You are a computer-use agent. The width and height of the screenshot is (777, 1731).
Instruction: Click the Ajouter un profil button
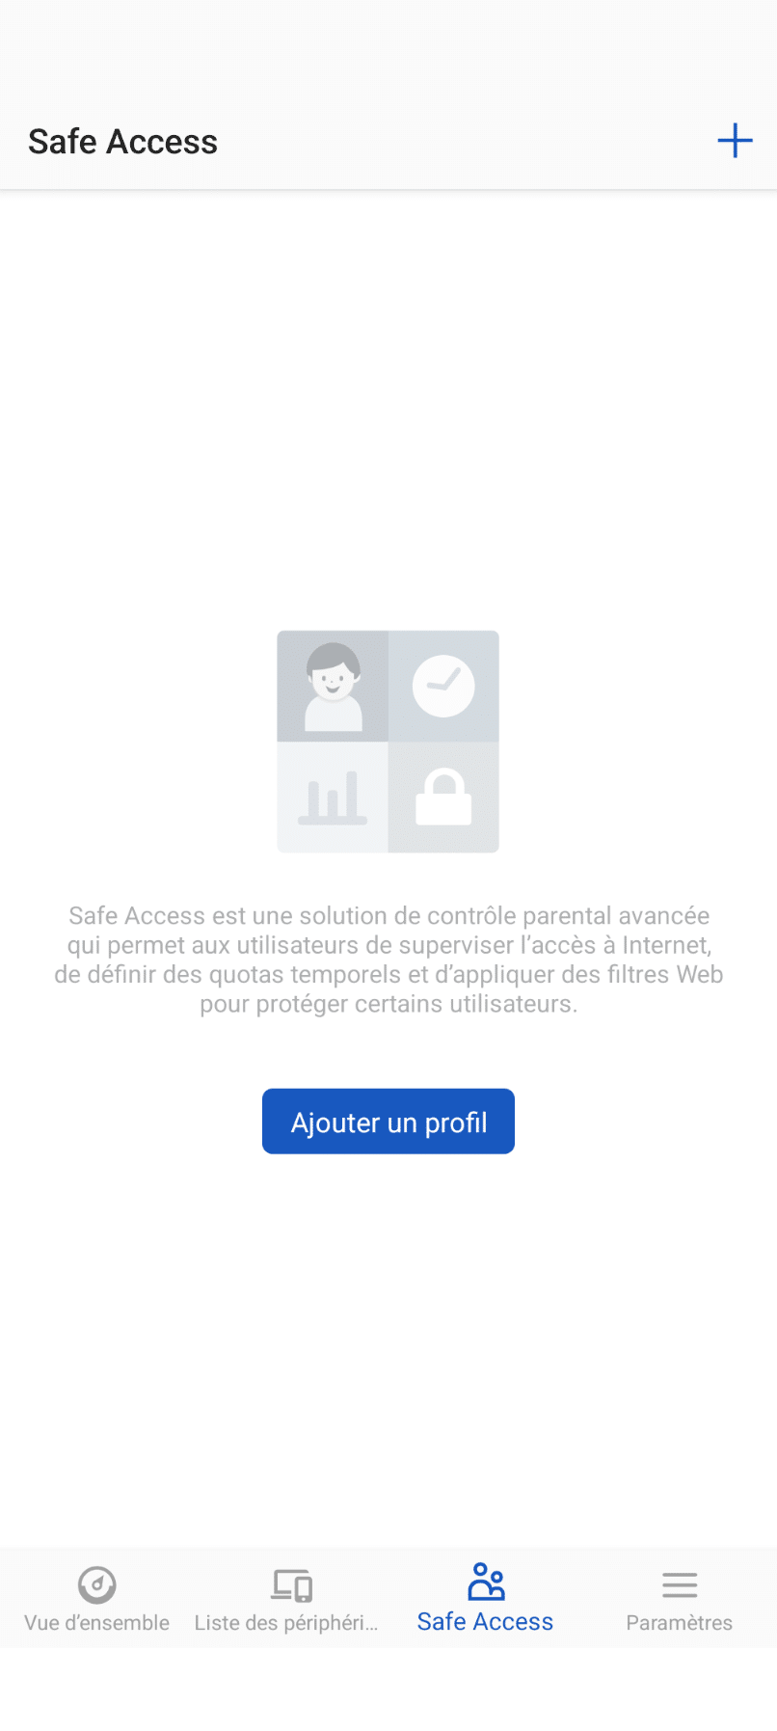[x=388, y=1122]
